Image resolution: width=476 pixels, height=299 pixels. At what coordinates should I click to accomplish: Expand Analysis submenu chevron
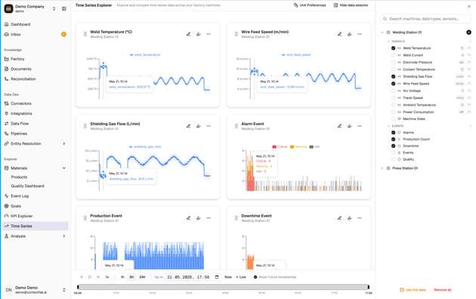(63, 236)
